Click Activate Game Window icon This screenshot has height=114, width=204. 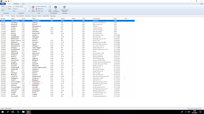point(64,7)
